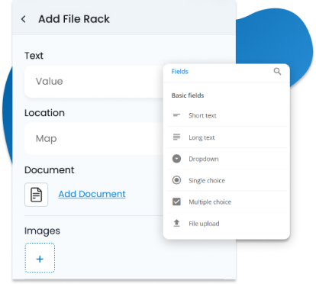Select the Long text lines icon

tap(176, 137)
